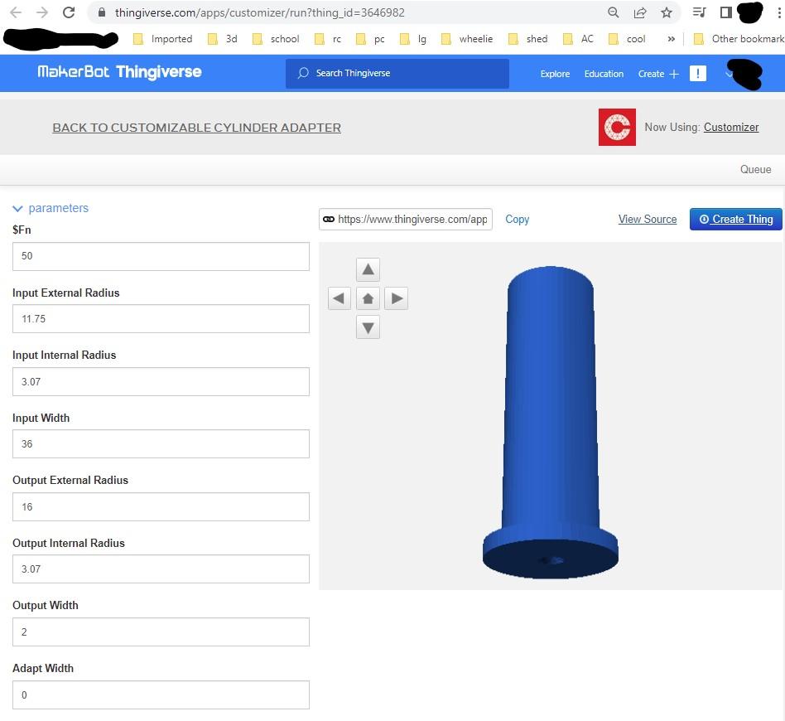This screenshot has height=721, width=785.
Task: Rotate view right with right arrow
Action: coord(397,298)
